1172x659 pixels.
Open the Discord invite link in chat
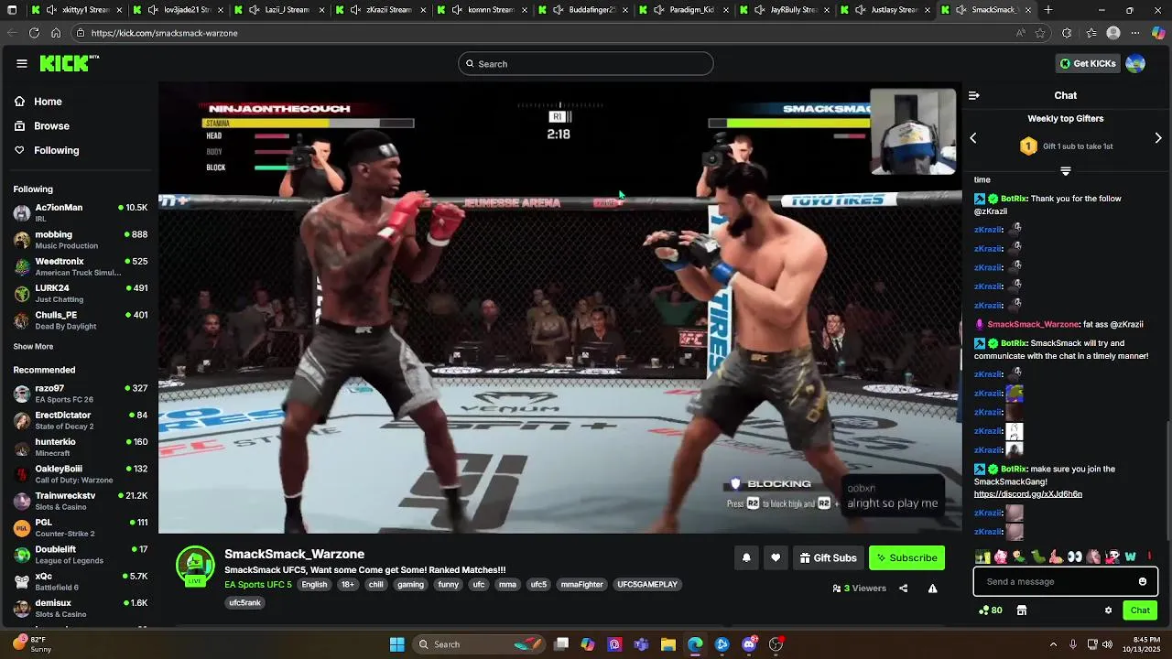click(1027, 494)
